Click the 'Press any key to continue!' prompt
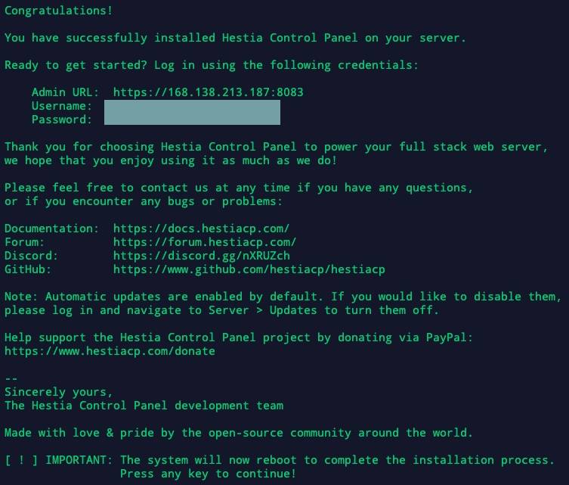Image resolution: width=569 pixels, height=485 pixels. (208, 474)
